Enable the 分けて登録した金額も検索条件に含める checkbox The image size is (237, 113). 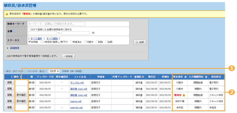(30, 29)
